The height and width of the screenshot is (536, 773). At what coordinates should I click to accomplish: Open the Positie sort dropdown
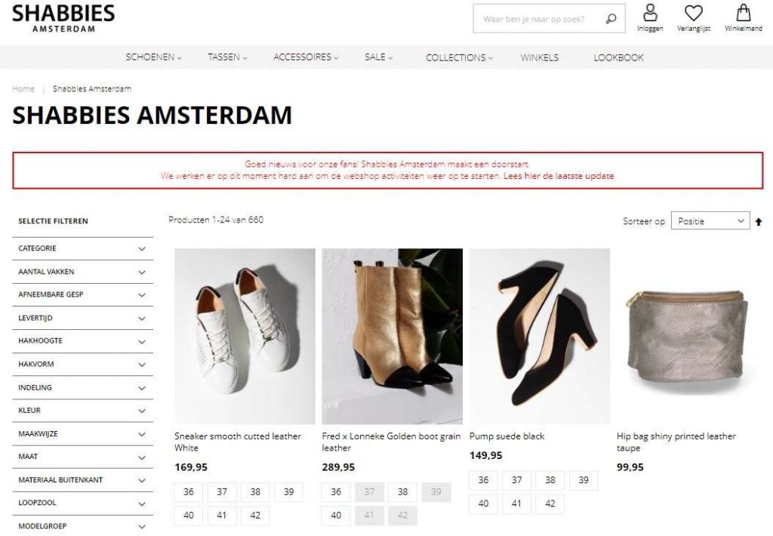(710, 221)
